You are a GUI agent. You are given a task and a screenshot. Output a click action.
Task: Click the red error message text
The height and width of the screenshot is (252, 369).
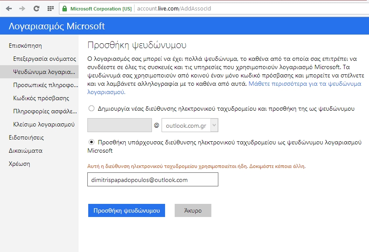(197, 166)
